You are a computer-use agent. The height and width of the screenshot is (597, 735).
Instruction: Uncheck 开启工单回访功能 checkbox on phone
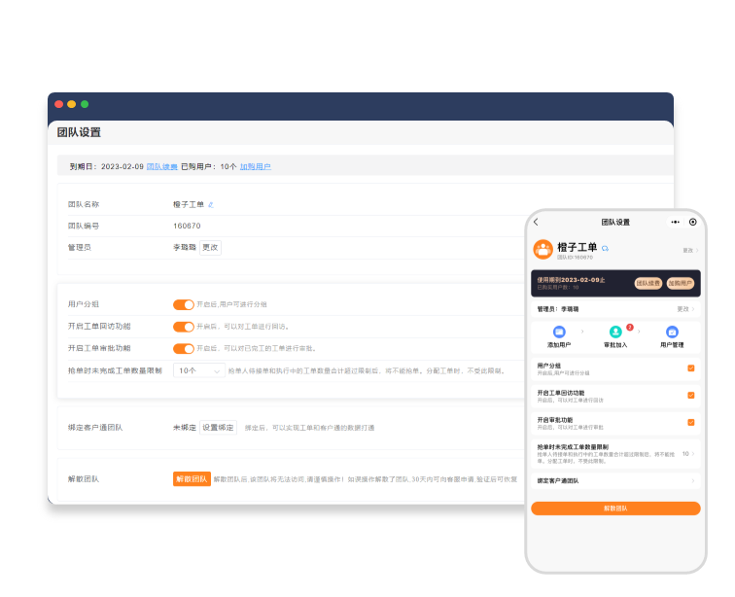691,396
